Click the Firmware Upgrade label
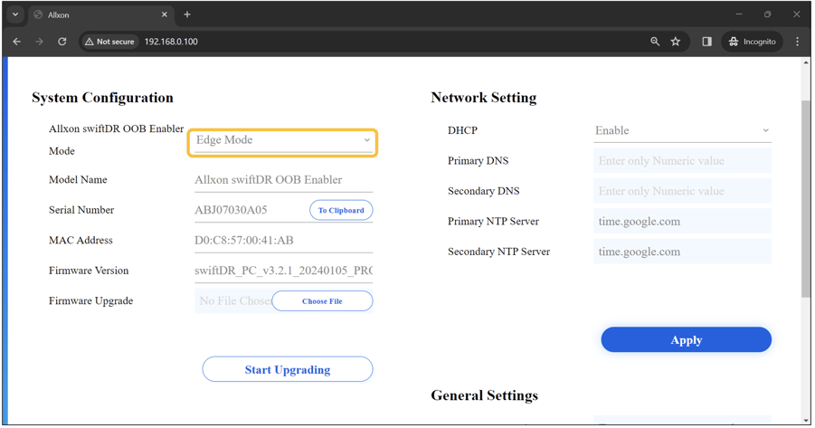This screenshot has height=428, width=815. pos(91,300)
